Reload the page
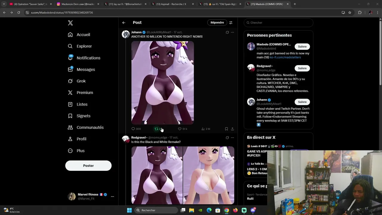Screen dimensions: 382x215 [19, 13]
